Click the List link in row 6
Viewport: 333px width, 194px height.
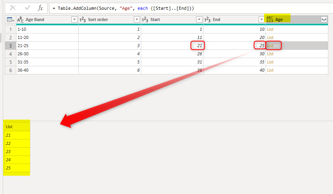coord(270,70)
